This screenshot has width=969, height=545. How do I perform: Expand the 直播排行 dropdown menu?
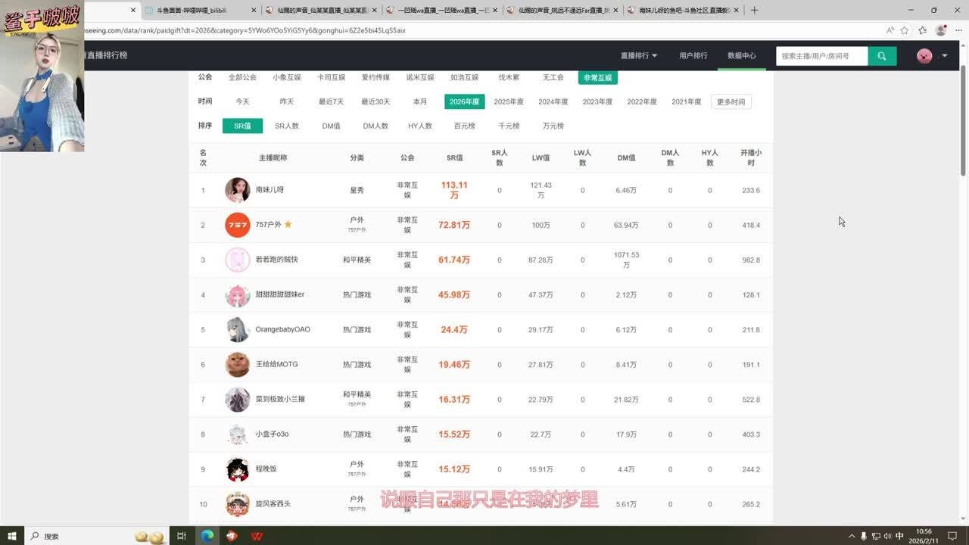639,56
